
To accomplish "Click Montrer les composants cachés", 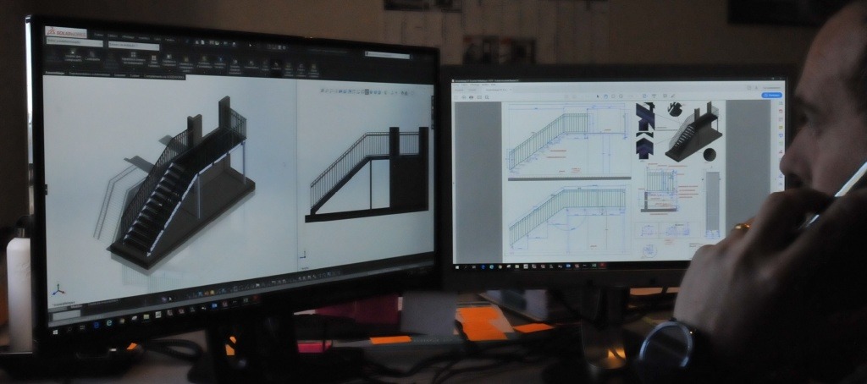I will (185, 65).
